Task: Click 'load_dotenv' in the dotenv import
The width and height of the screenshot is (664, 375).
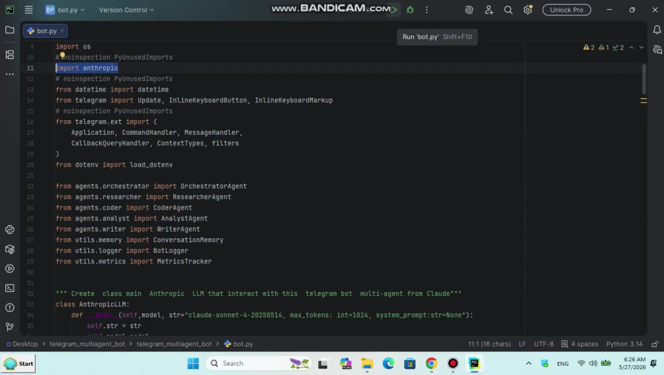Action: (x=151, y=165)
